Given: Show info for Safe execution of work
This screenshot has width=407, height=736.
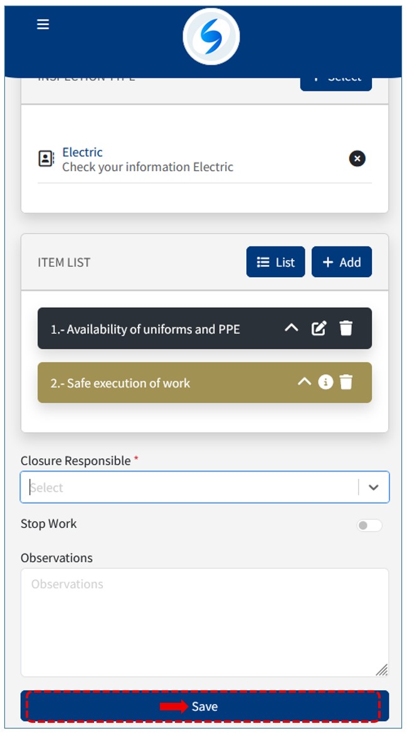Looking at the screenshot, I should [x=325, y=382].
